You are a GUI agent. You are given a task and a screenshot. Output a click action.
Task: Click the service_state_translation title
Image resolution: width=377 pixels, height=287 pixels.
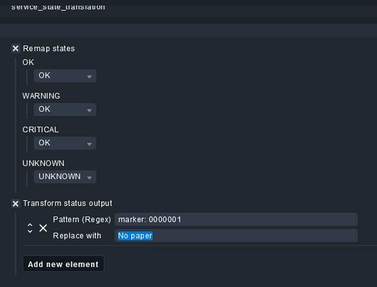point(58,7)
